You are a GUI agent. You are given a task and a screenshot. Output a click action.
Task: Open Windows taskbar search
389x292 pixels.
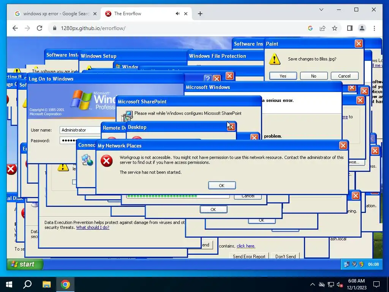pyautogui.click(x=27, y=284)
